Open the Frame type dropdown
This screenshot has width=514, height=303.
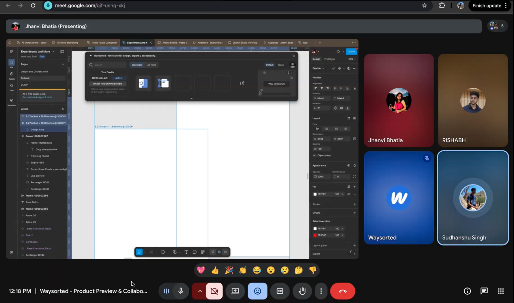(x=318, y=68)
